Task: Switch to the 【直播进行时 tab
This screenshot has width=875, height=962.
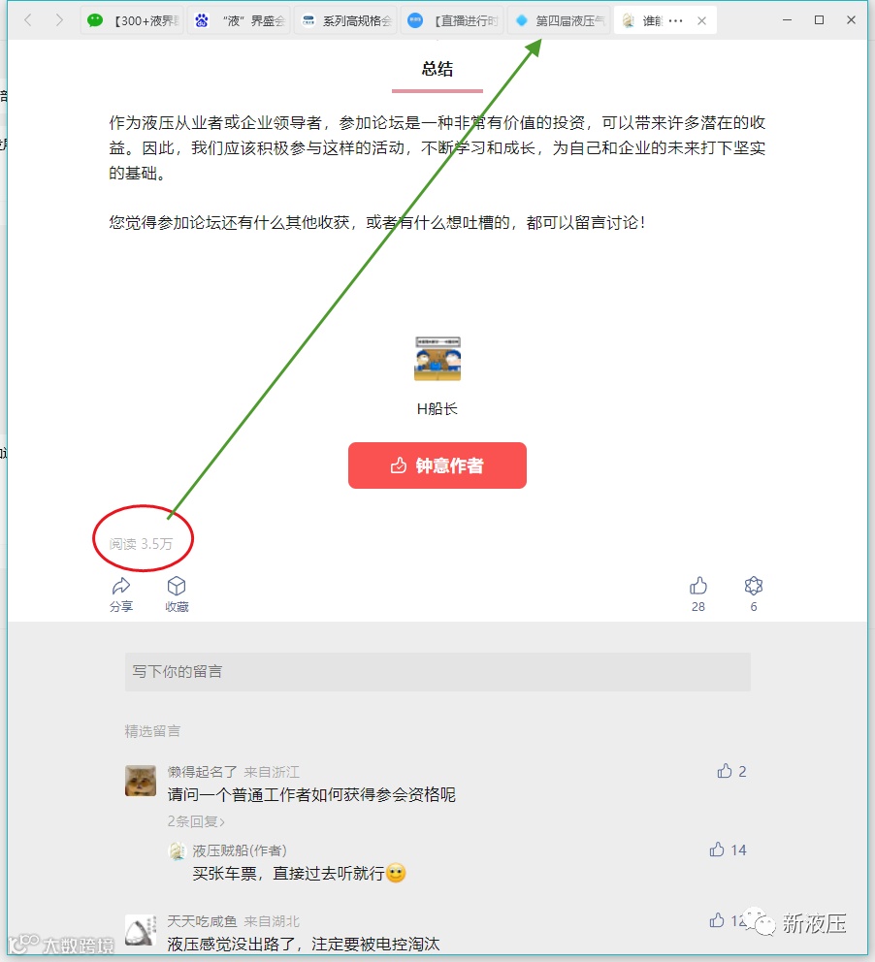Action: point(452,21)
